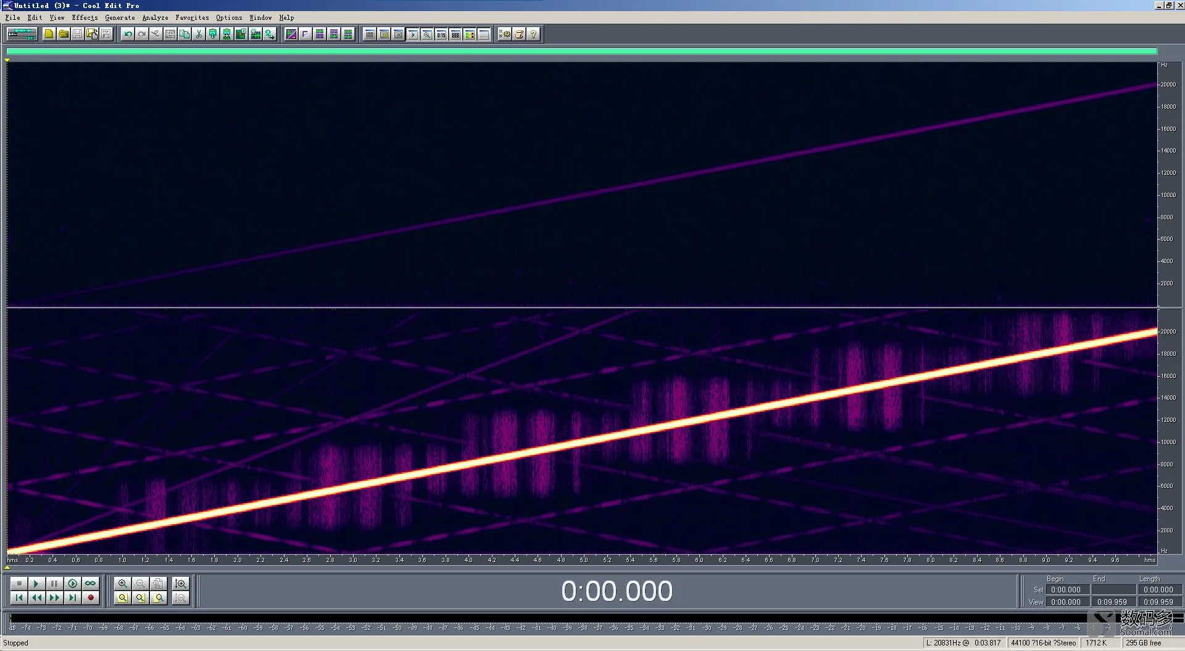The width and height of the screenshot is (1185, 651).
Task: Click the Save As icon with disk and pages
Action: [x=91, y=34]
